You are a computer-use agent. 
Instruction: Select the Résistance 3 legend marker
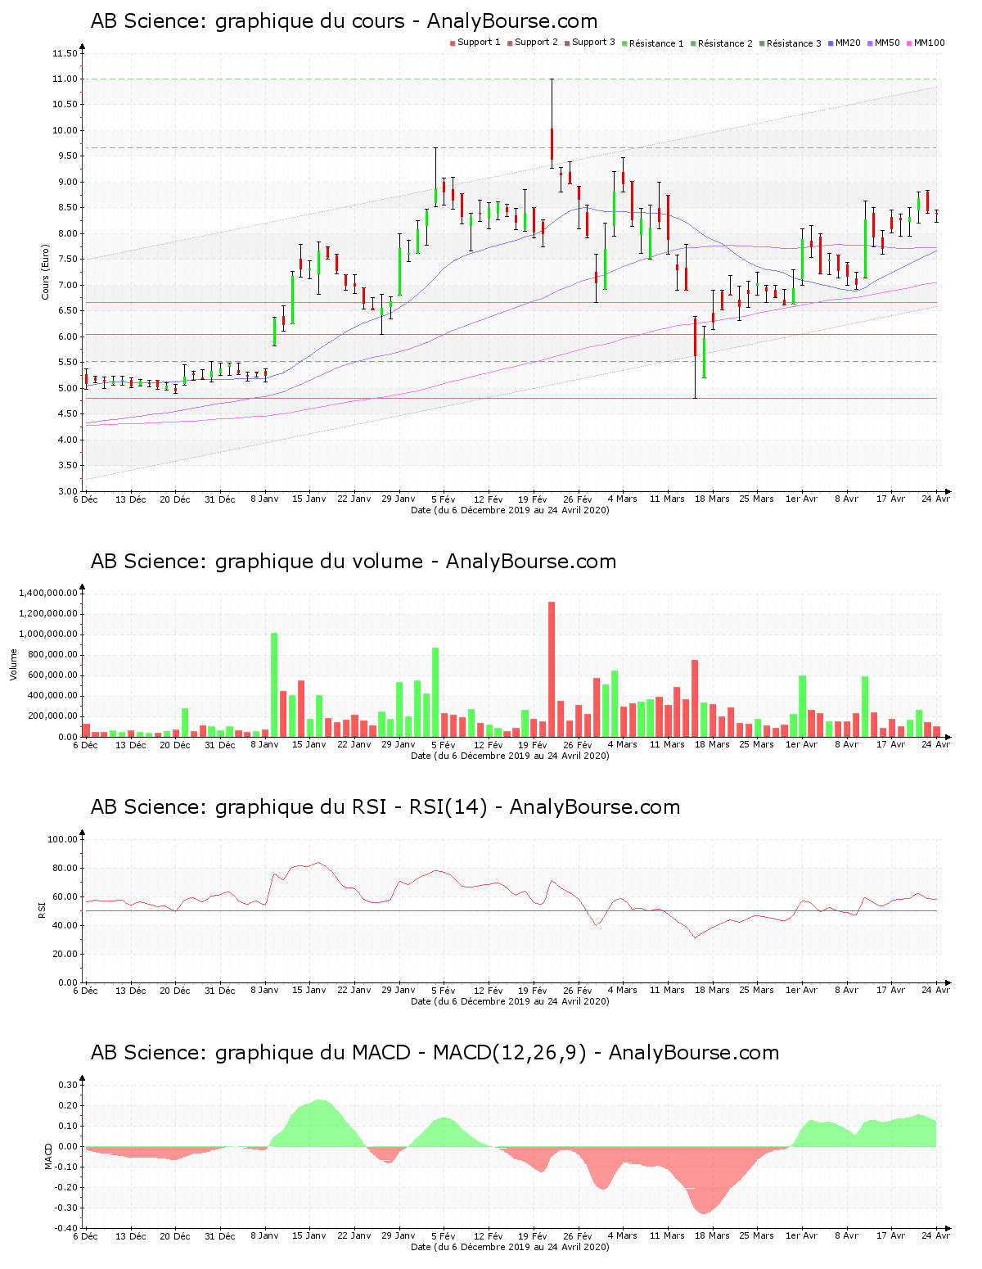click(760, 43)
